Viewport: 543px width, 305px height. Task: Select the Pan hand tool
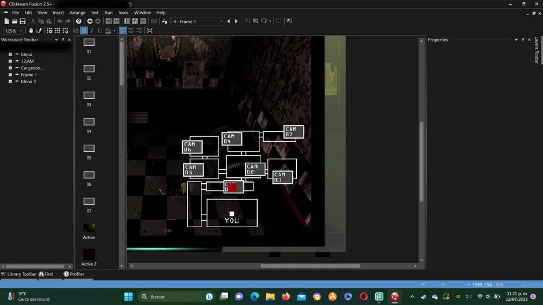pos(31,31)
